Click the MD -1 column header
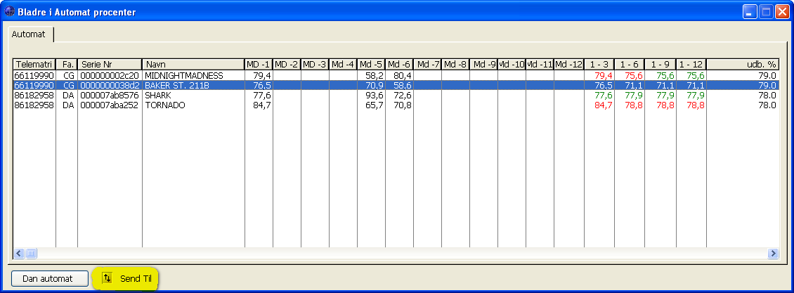Image resolution: width=794 pixels, height=293 pixels. [259, 64]
